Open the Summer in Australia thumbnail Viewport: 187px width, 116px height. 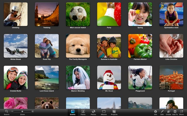pyautogui.click(x=109, y=46)
